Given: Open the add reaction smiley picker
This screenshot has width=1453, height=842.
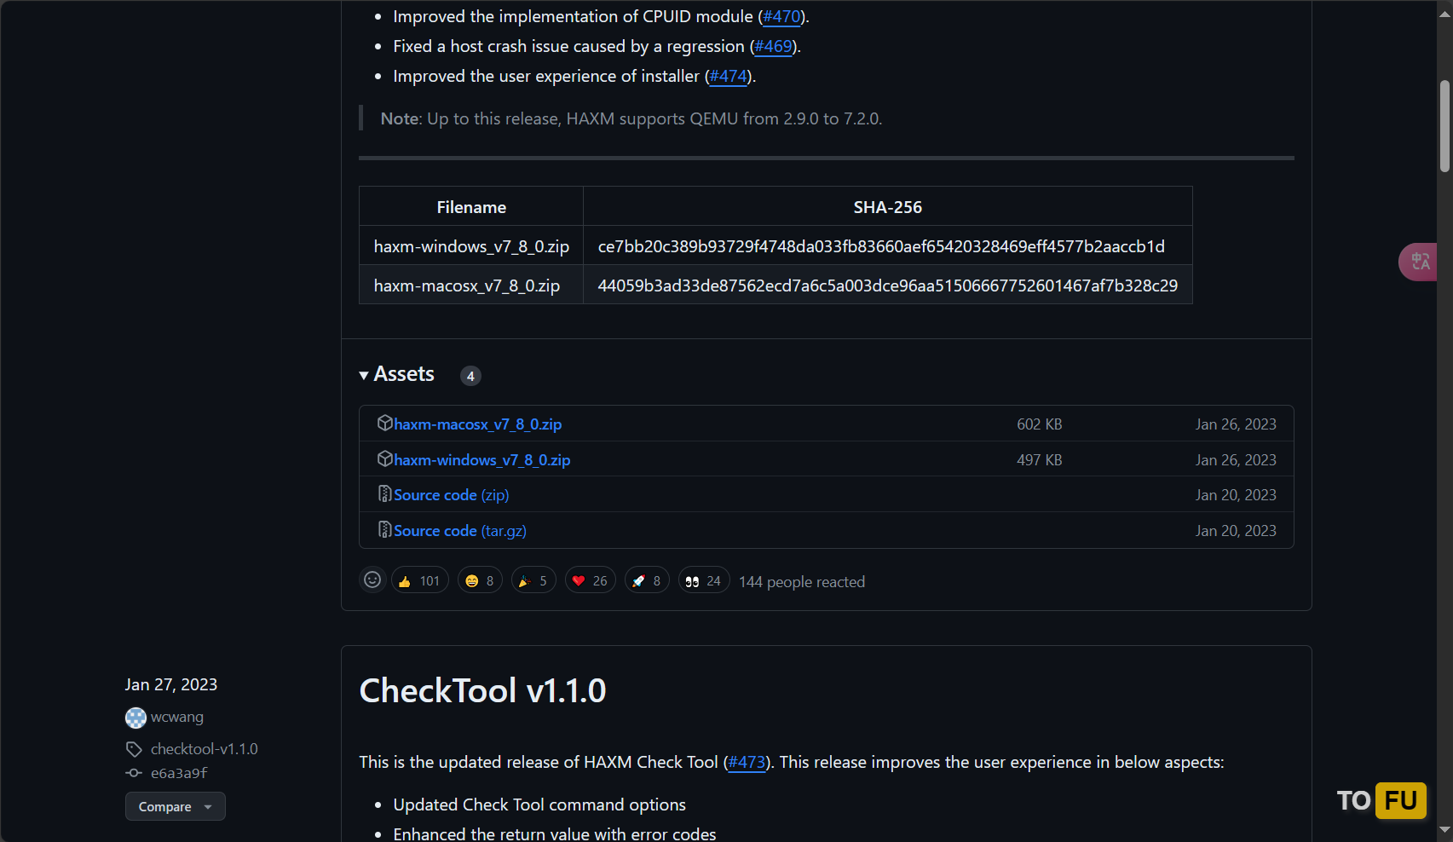Looking at the screenshot, I should [x=372, y=580].
